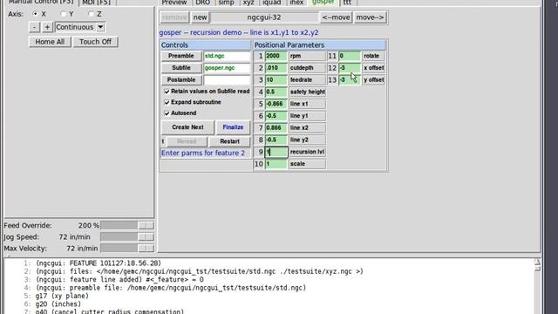This screenshot has width=558, height=314.
Task: Click the std.ngc preamble field
Action: click(227, 56)
